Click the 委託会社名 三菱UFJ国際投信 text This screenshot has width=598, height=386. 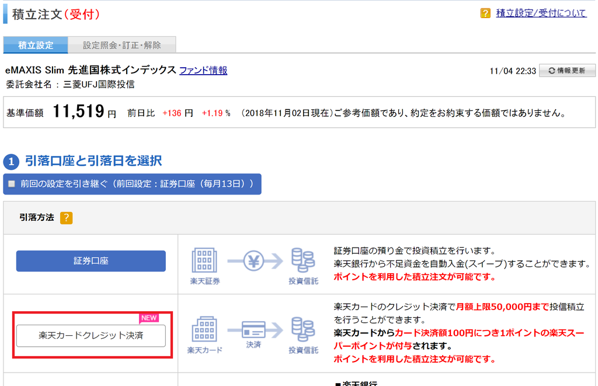pyautogui.click(x=70, y=84)
